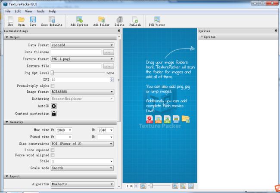Browse for Texture file
This screenshot has height=193, width=280.
(x=108, y=66)
